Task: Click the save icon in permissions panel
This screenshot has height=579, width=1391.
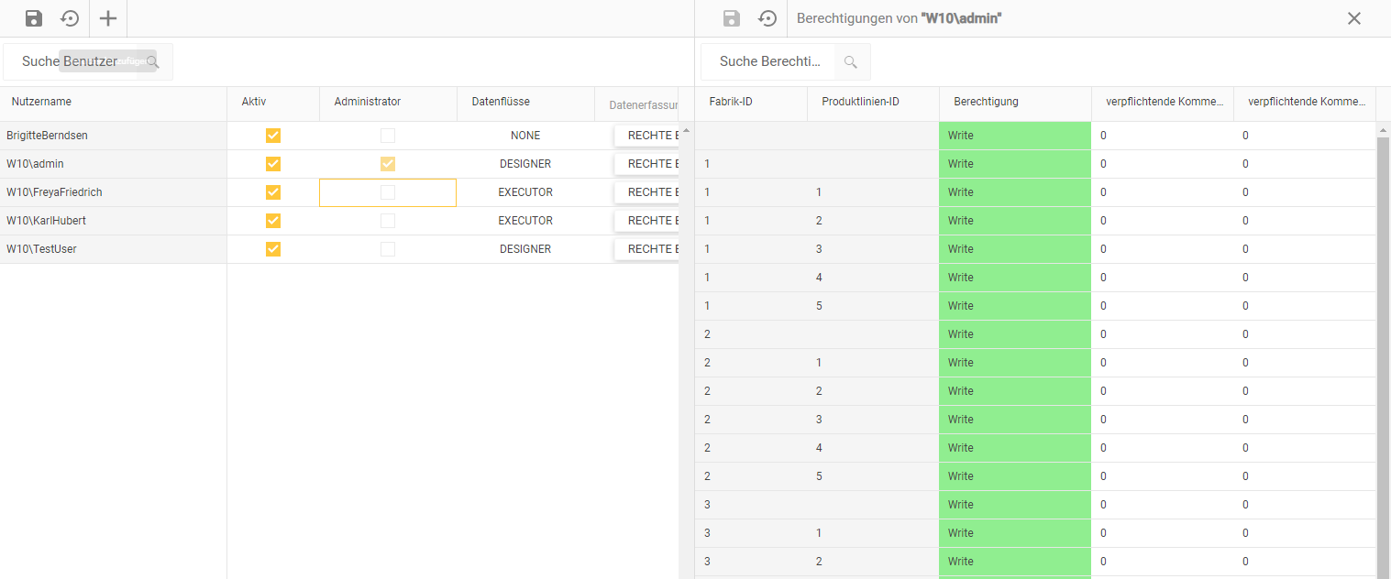Action: (731, 18)
